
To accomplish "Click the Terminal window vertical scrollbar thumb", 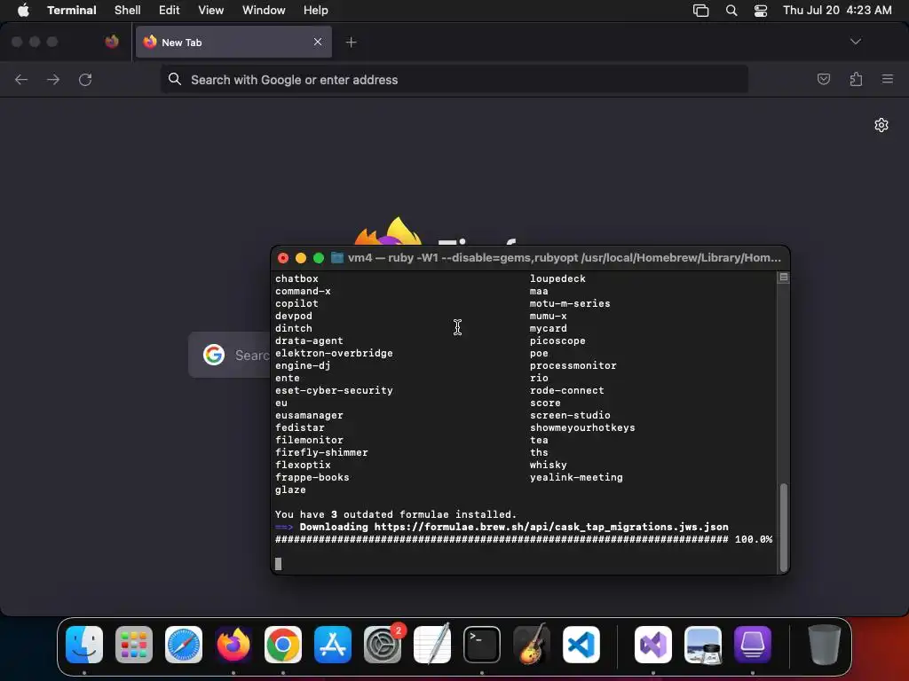I will [x=784, y=527].
